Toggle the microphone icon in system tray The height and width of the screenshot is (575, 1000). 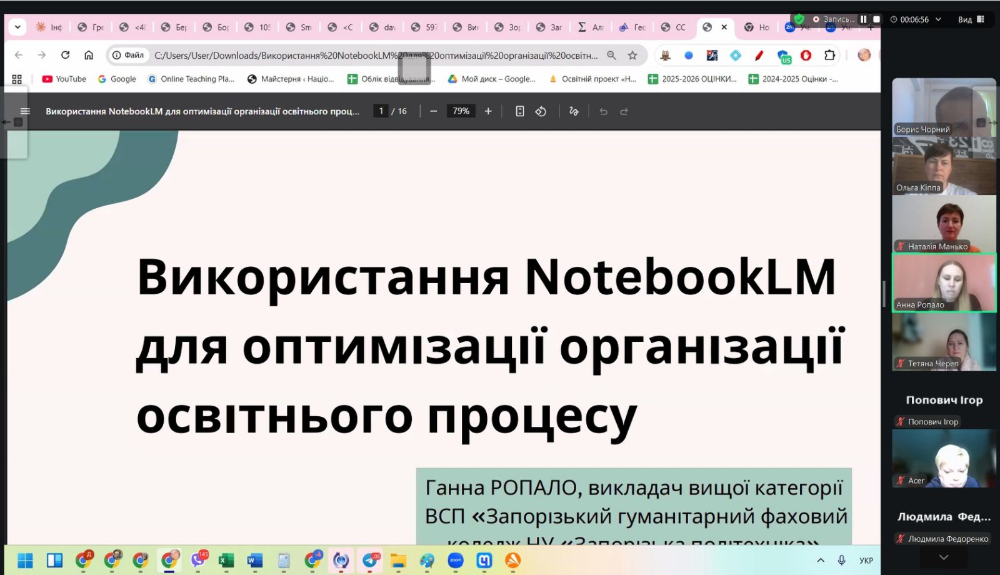pyautogui.click(x=842, y=561)
